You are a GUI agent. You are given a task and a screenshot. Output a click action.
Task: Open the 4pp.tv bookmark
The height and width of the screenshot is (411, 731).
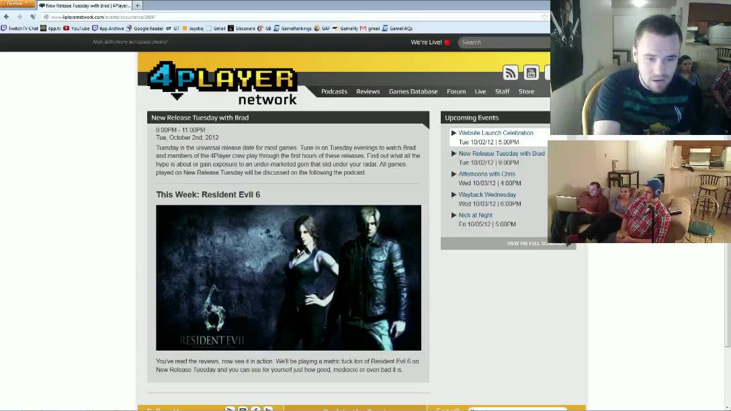click(x=51, y=28)
